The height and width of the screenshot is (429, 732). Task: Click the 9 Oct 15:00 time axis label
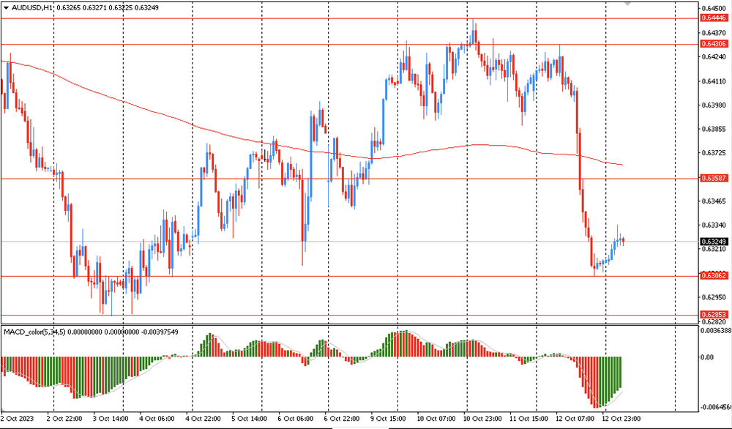389,419
